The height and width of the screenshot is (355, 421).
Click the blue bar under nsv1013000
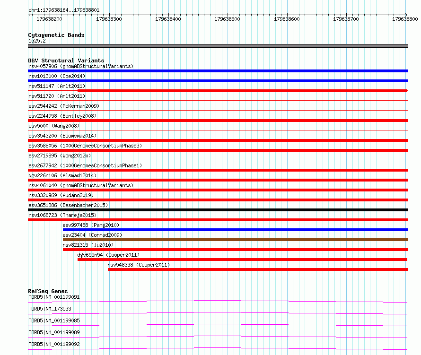click(x=218, y=81)
